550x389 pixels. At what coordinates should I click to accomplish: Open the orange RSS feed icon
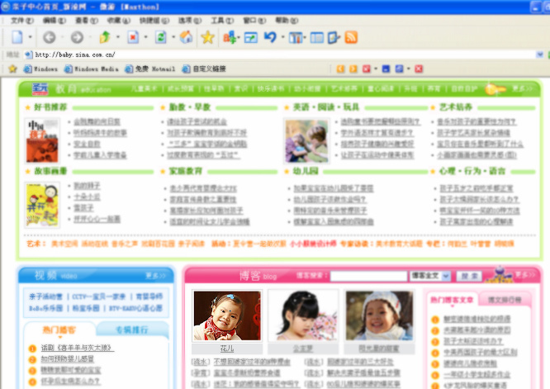click(351, 37)
